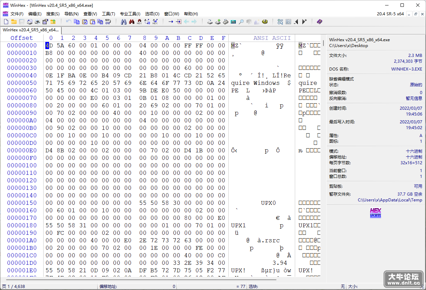The width and height of the screenshot is (426, 290).
Task: Open the 编辑(E) menu
Action: [35, 14]
